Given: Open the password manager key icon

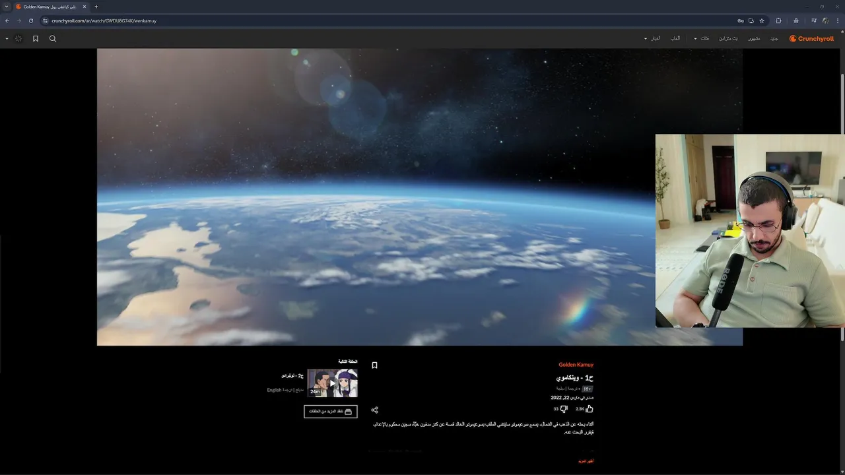Looking at the screenshot, I should click(x=741, y=20).
